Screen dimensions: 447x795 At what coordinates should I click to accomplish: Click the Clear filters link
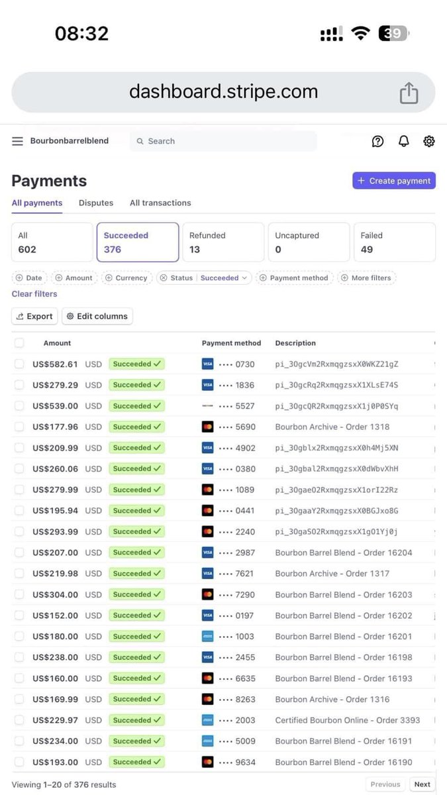[34, 294]
